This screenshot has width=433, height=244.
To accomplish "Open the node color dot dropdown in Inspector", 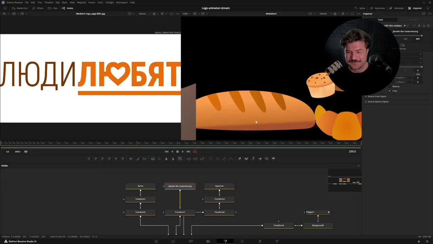I will click(x=406, y=26).
